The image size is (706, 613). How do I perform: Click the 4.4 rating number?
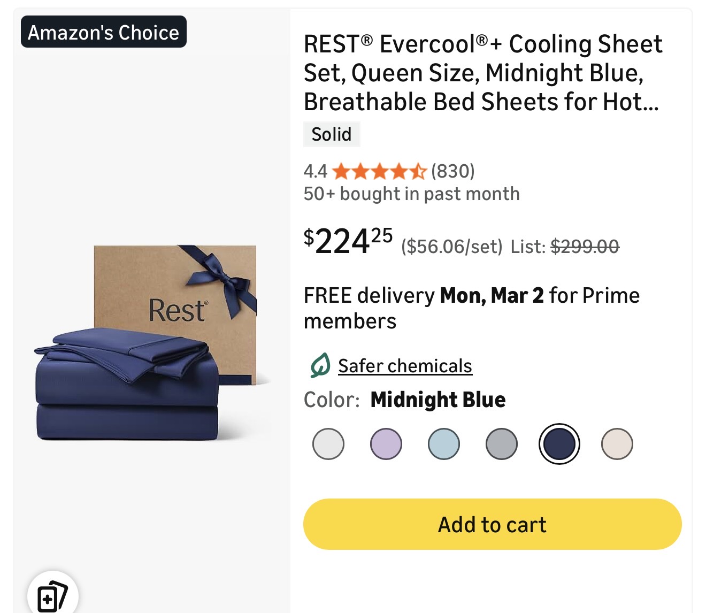315,171
